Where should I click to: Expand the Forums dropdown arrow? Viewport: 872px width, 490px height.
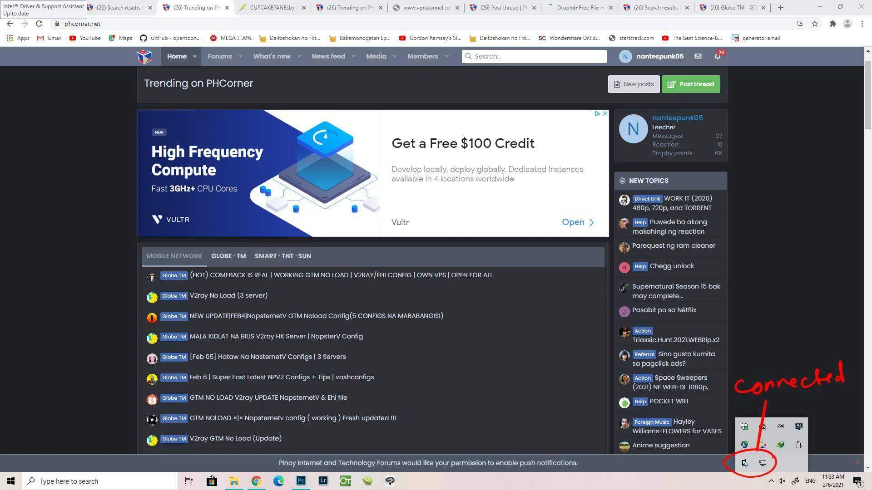point(240,57)
